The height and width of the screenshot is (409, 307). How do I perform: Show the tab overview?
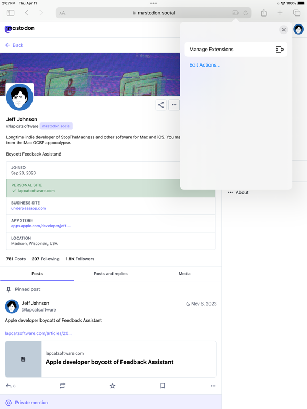click(x=296, y=13)
